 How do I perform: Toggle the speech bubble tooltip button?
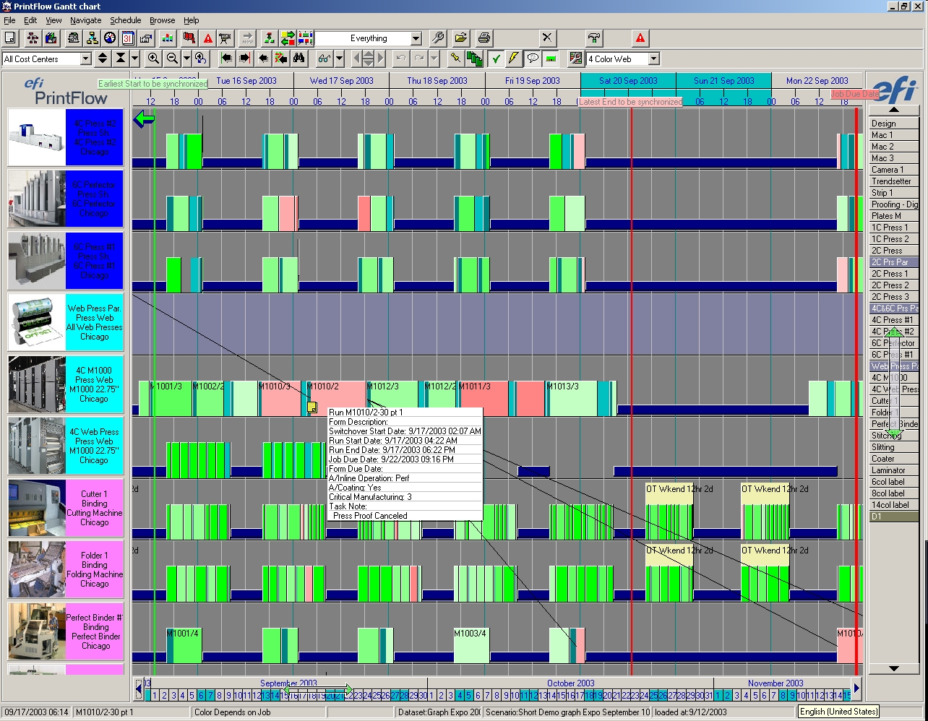click(533, 59)
